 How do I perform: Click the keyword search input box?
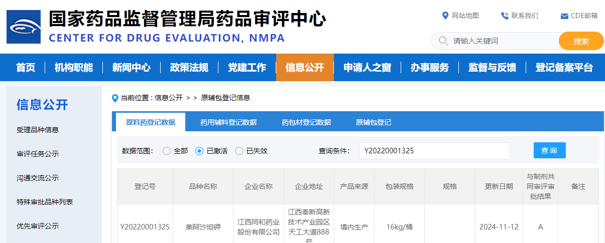pyautogui.click(x=502, y=41)
